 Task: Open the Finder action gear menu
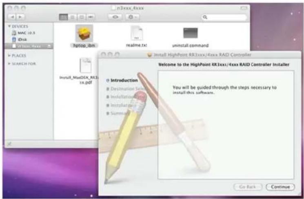pyautogui.click(x=133, y=17)
